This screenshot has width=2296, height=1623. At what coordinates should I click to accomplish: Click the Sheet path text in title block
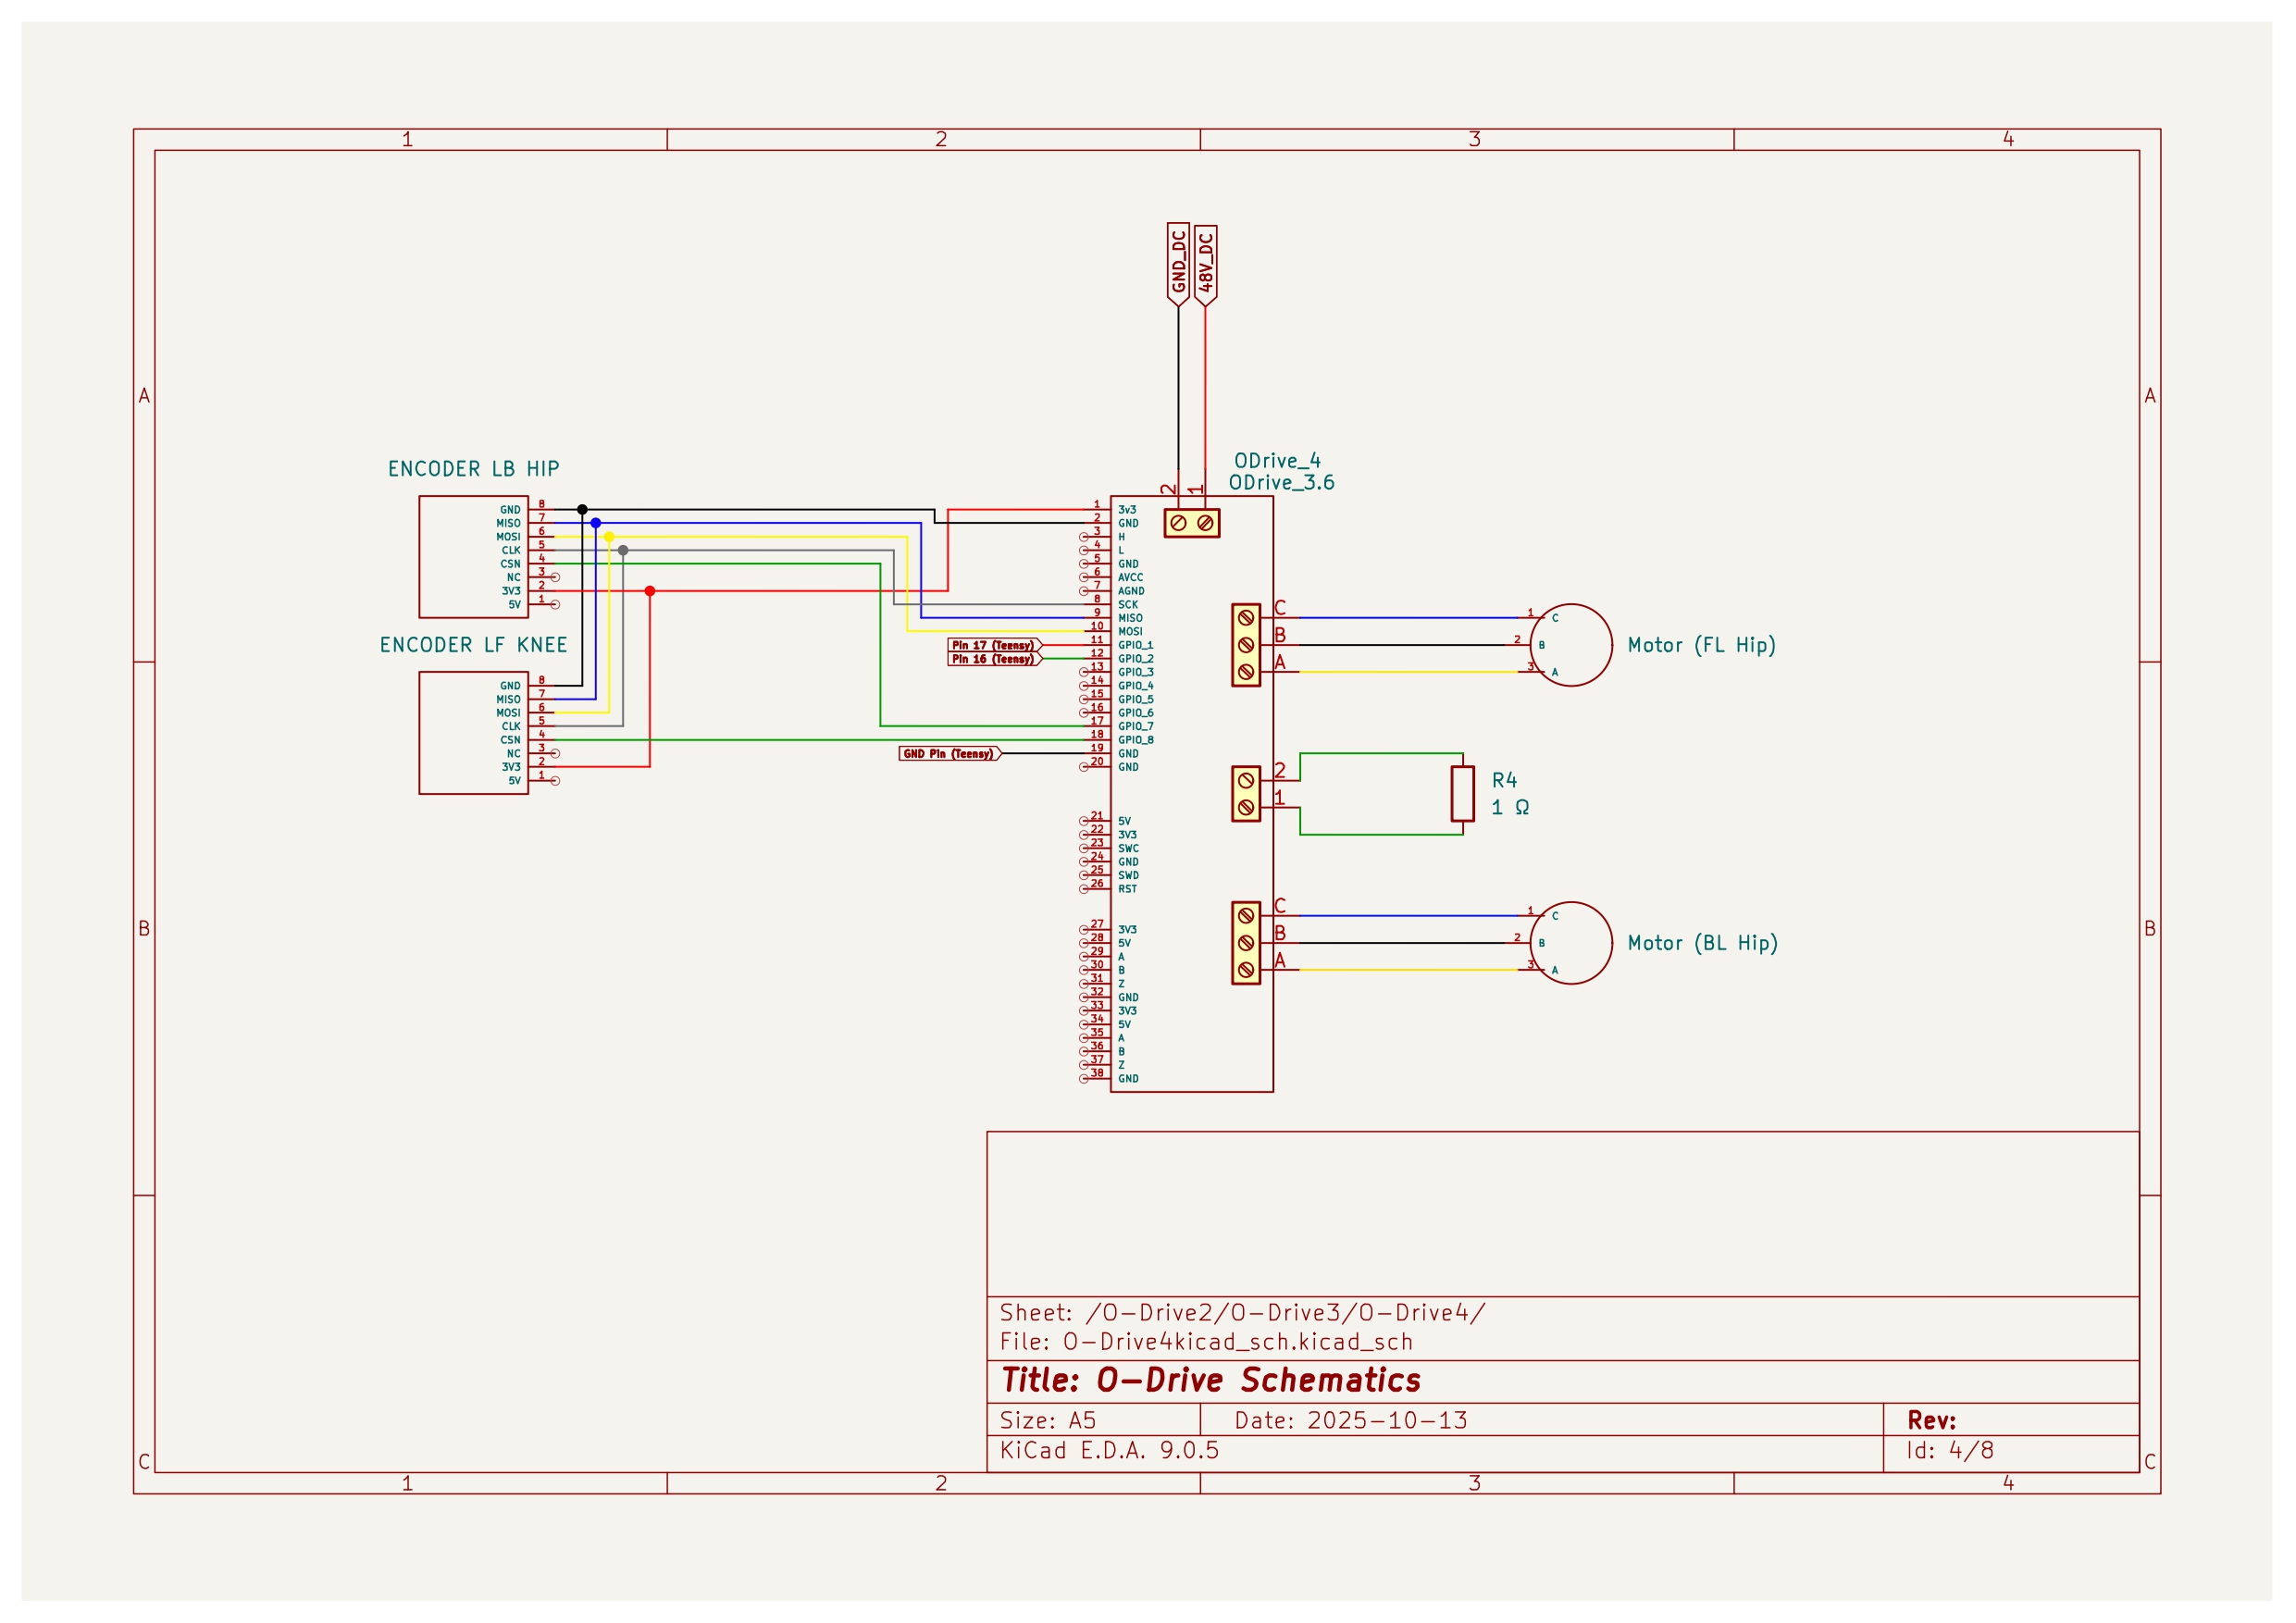point(1242,1313)
